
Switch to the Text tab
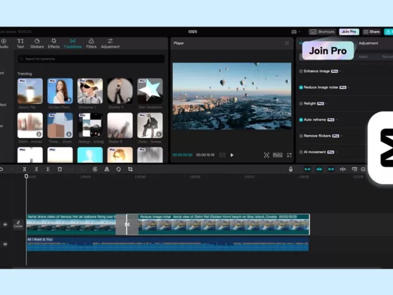pos(20,43)
